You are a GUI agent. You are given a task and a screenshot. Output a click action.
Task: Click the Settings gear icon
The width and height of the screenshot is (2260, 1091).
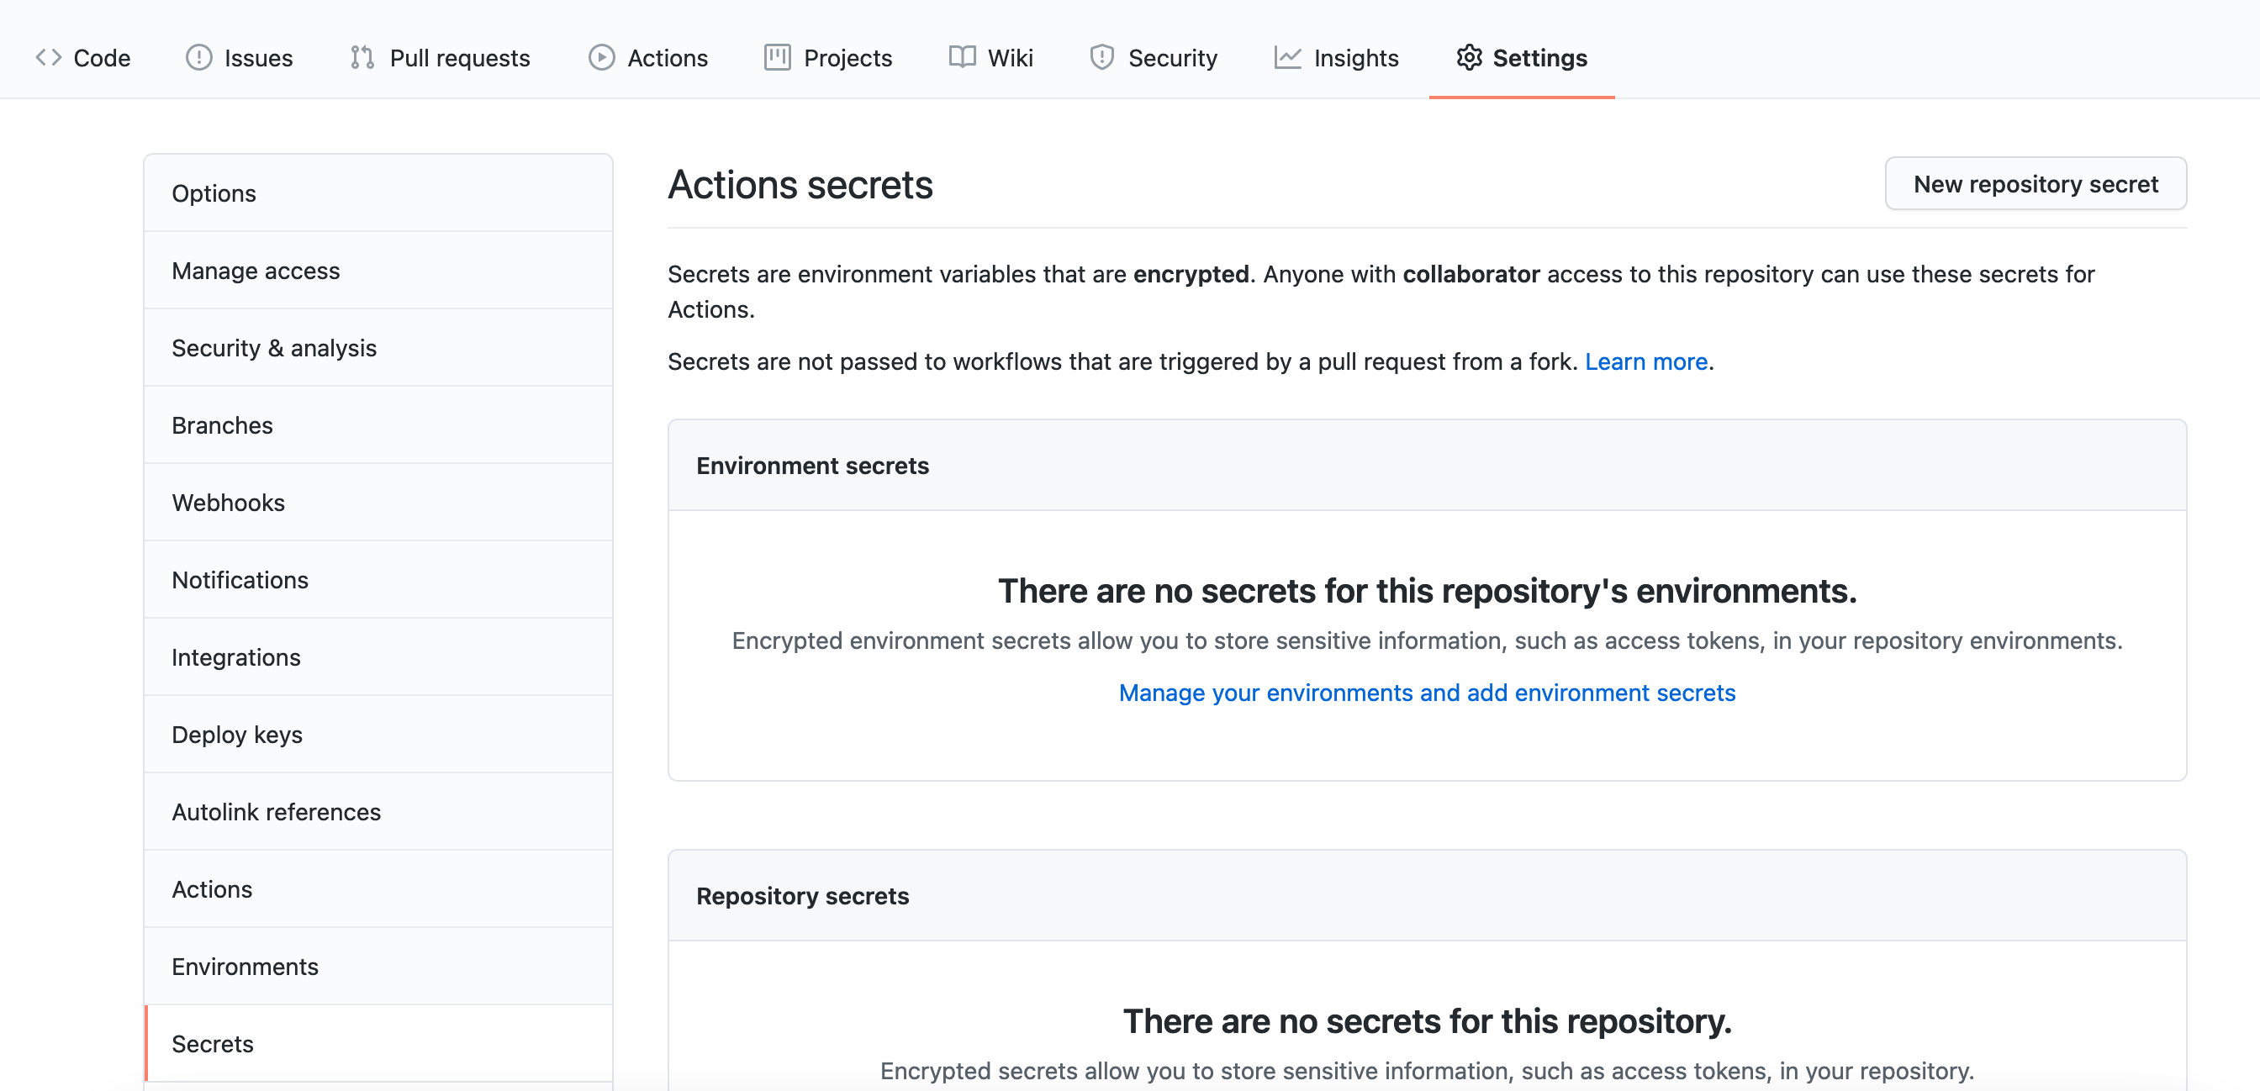pos(1470,57)
